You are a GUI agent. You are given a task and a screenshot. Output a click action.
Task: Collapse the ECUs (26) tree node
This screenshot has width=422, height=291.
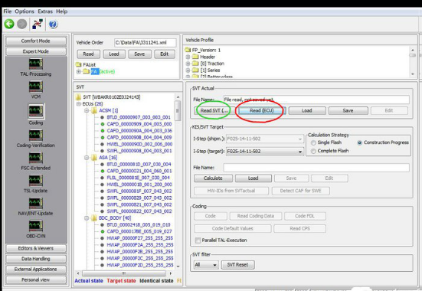click(x=79, y=104)
